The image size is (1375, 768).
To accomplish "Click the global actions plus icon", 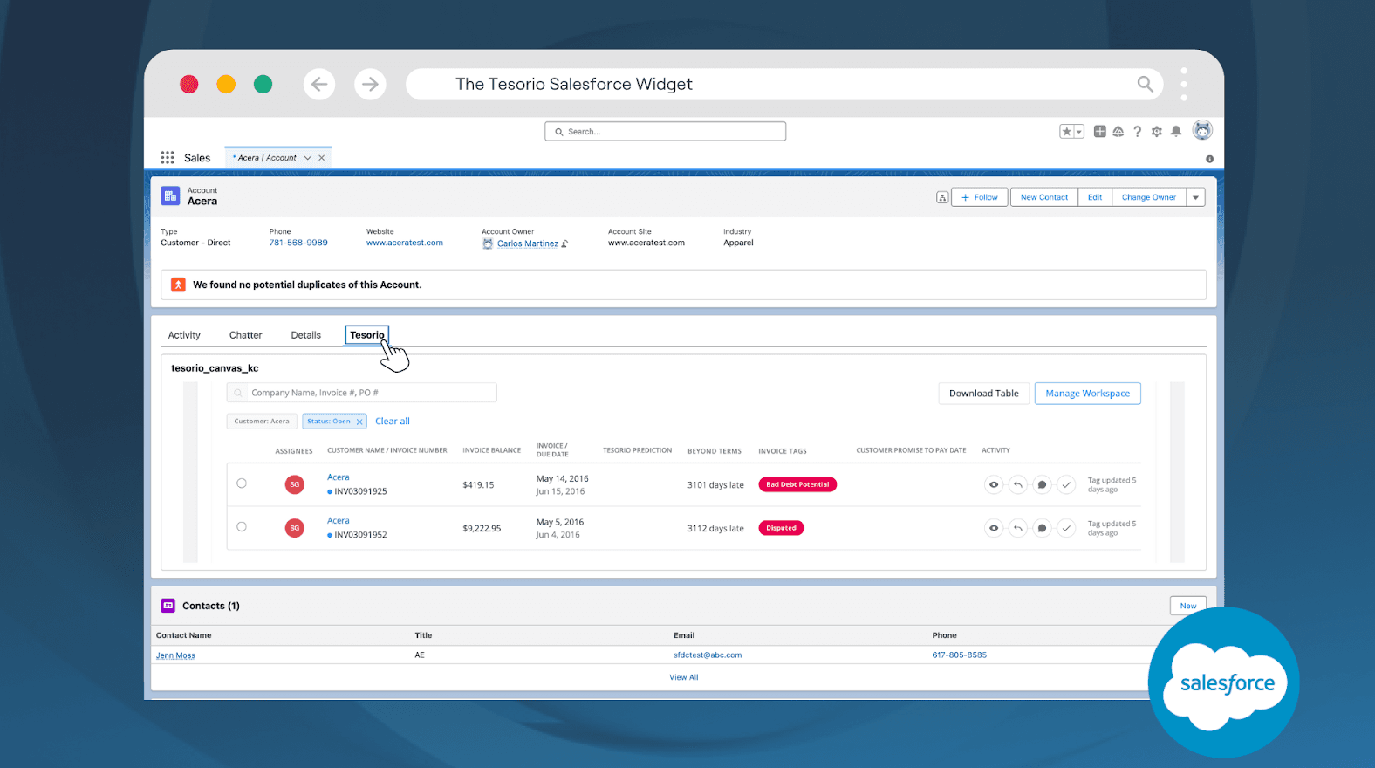I will pyautogui.click(x=1099, y=132).
